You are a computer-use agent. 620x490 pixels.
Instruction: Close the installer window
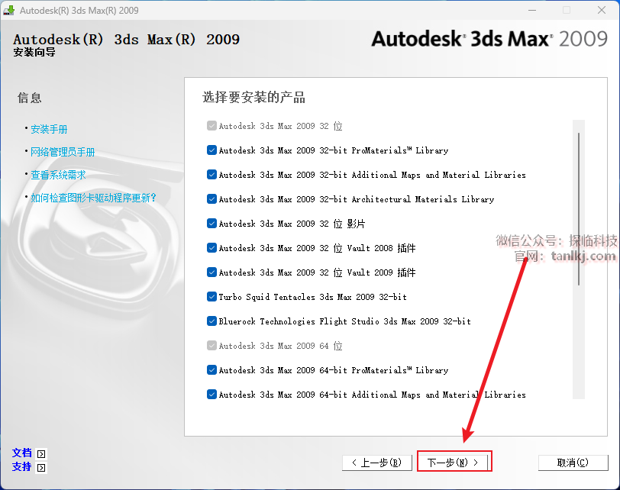[602, 10]
